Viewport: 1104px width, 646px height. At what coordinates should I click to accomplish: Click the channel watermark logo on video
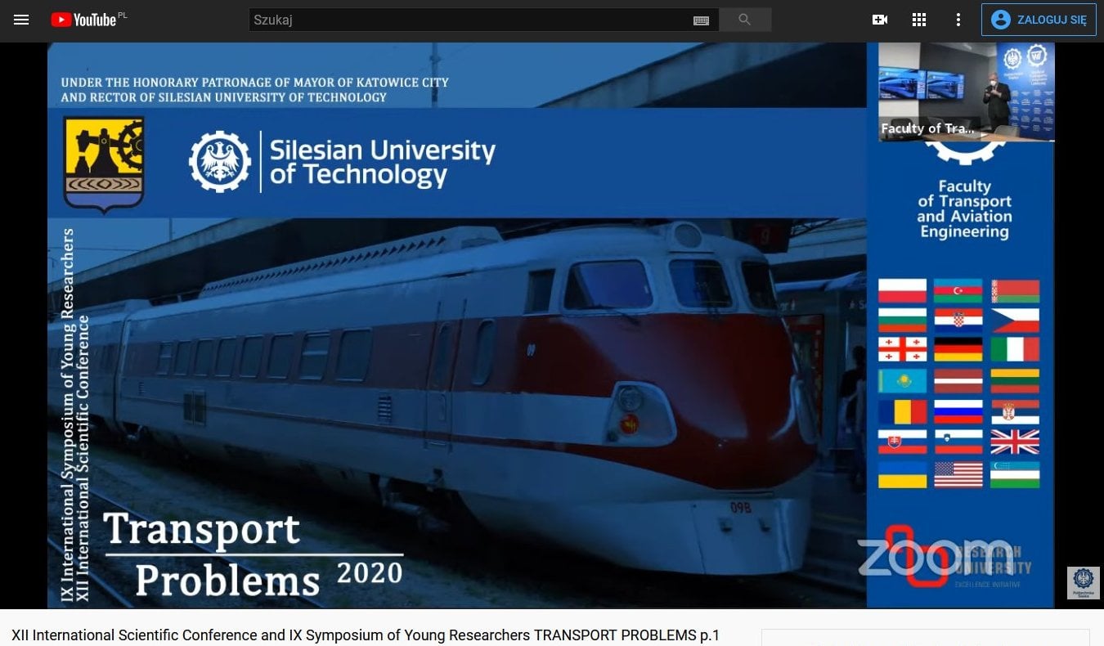pyautogui.click(x=1084, y=583)
